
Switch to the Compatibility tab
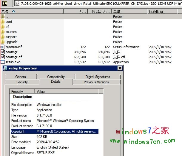[56, 77]
